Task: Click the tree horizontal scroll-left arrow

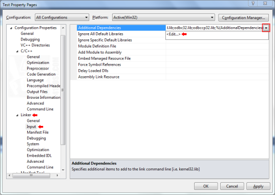Action: pos(9,175)
